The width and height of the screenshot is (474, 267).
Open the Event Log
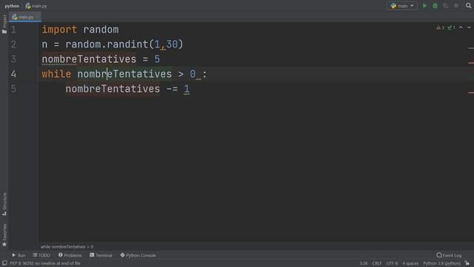(449, 255)
